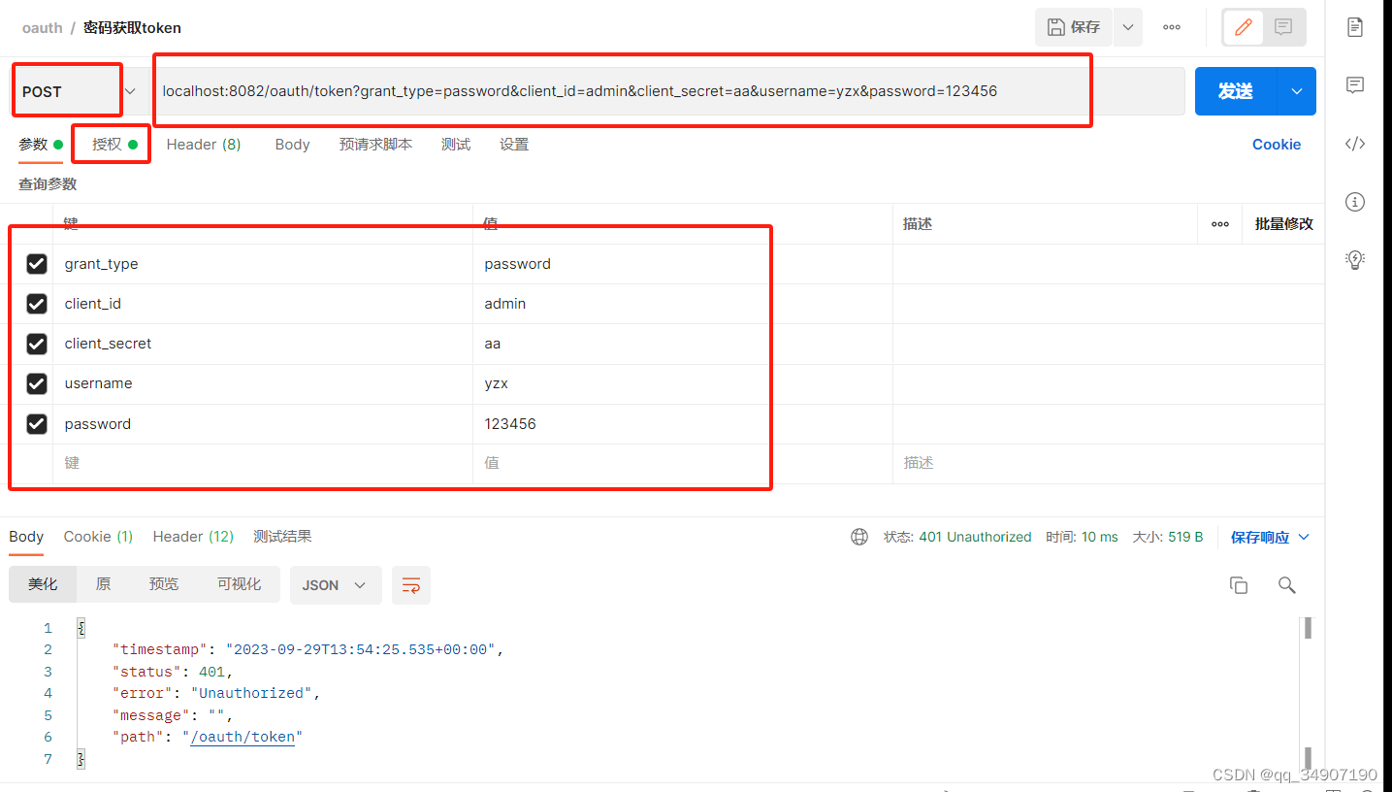The height and width of the screenshot is (792, 1392).
Task: Follow the /oauth/token link in the response
Action: click(243, 737)
